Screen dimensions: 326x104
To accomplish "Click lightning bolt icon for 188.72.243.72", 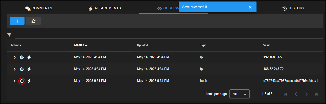I will (x=29, y=69).
